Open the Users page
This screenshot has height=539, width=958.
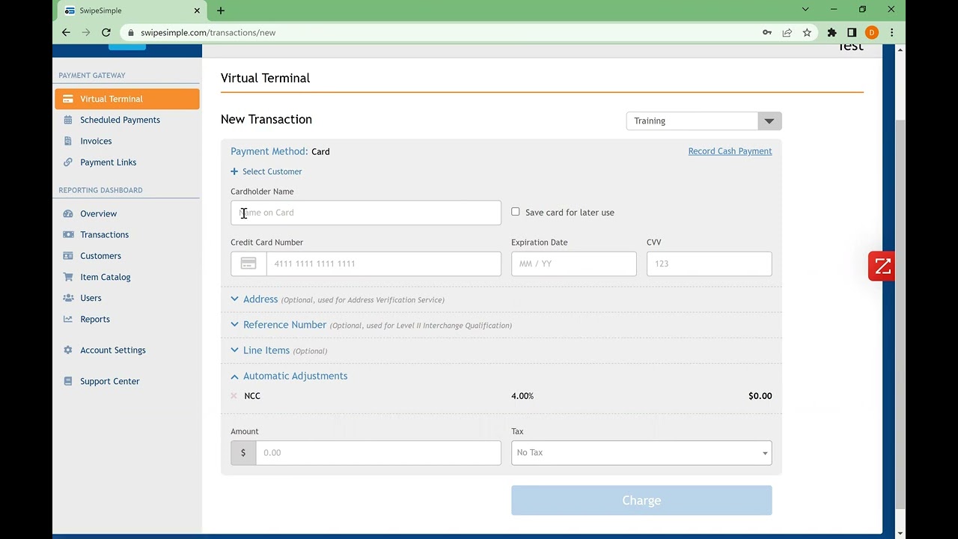[91, 297]
